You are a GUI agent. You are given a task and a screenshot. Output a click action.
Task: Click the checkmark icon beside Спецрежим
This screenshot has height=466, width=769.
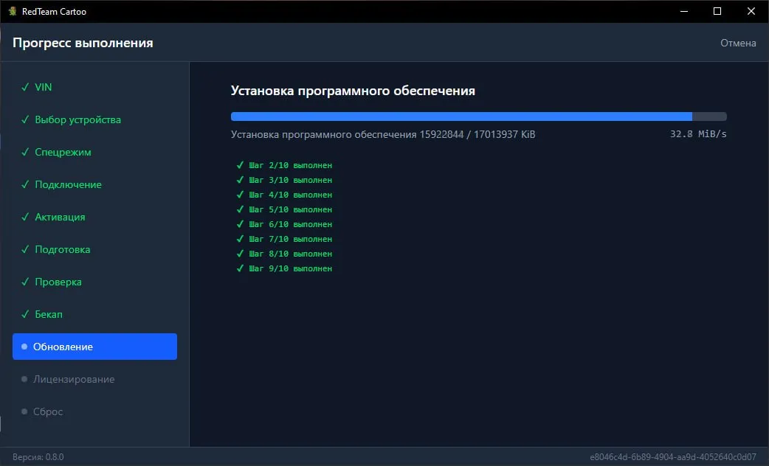(25, 152)
